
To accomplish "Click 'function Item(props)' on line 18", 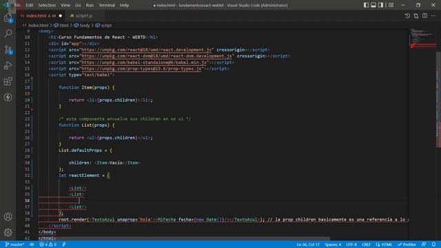I will tap(84, 87).
